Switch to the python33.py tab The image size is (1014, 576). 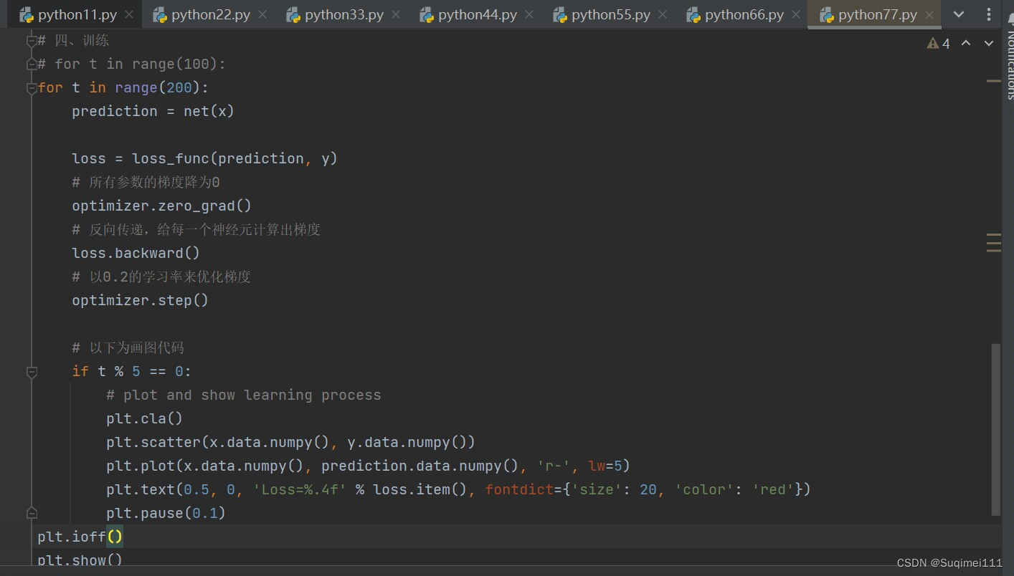[x=342, y=14]
